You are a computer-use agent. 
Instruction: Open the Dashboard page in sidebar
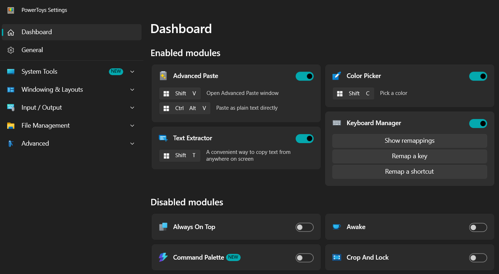[x=72, y=32]
